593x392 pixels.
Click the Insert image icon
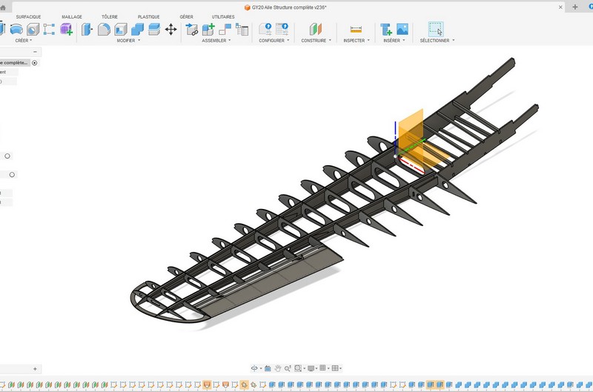pos(402,29)
